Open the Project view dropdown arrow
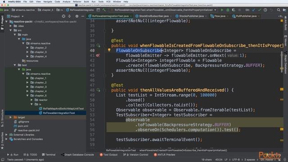288x162 pixels. (22, 17)
